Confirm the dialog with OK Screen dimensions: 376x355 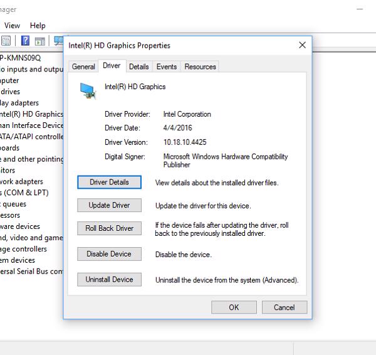click(234, 307)
